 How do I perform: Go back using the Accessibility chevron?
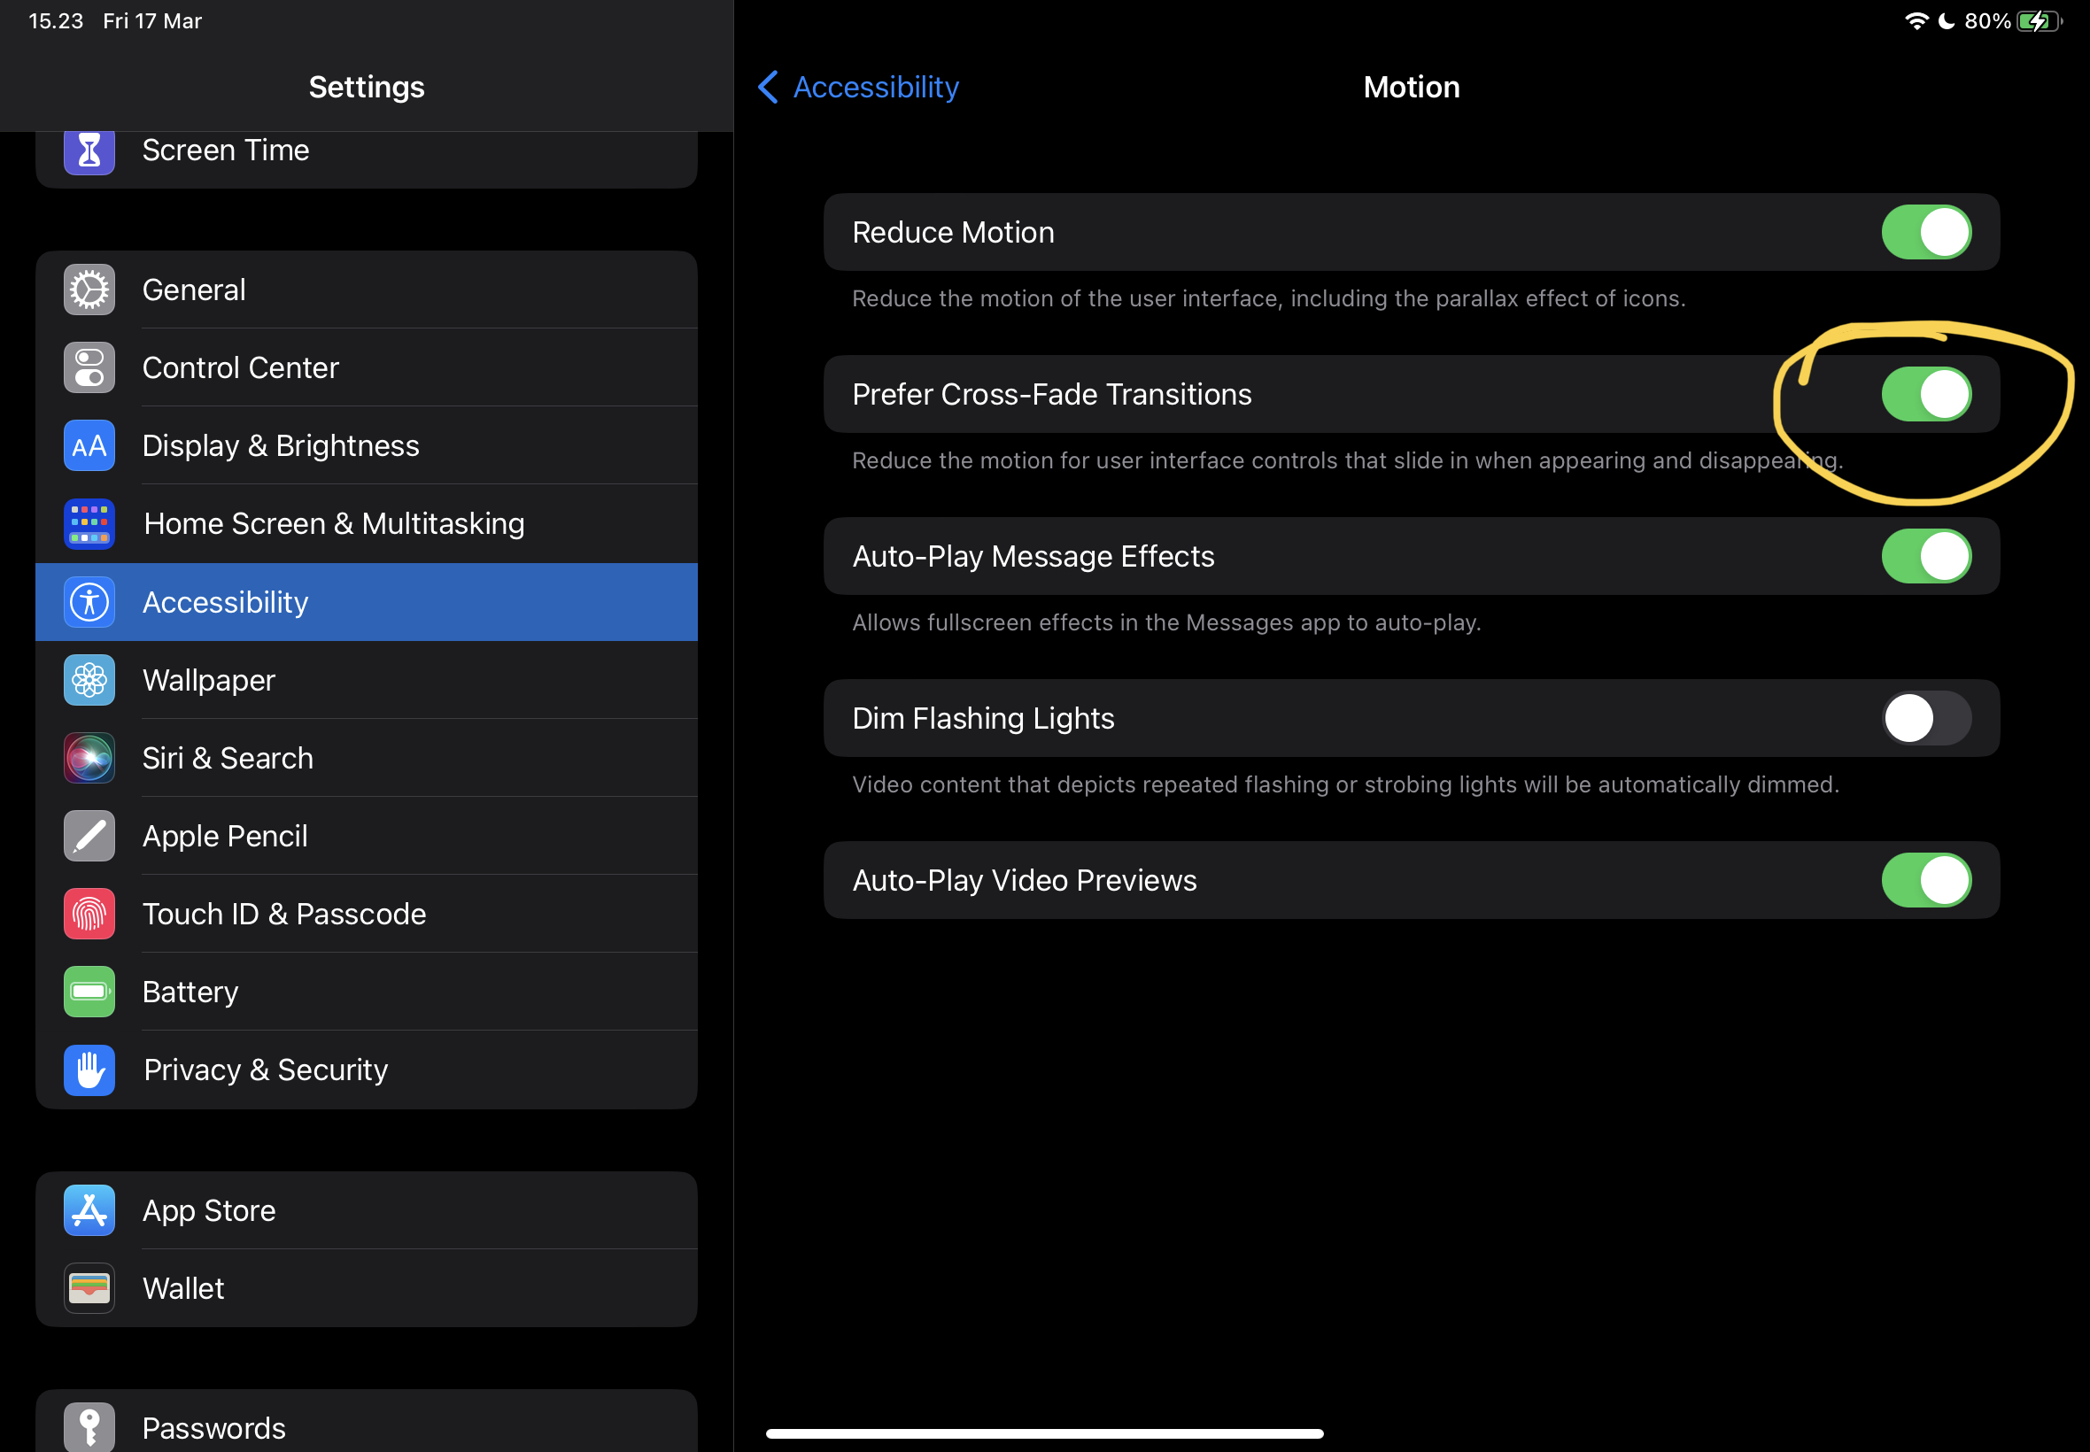click(769, 88)
